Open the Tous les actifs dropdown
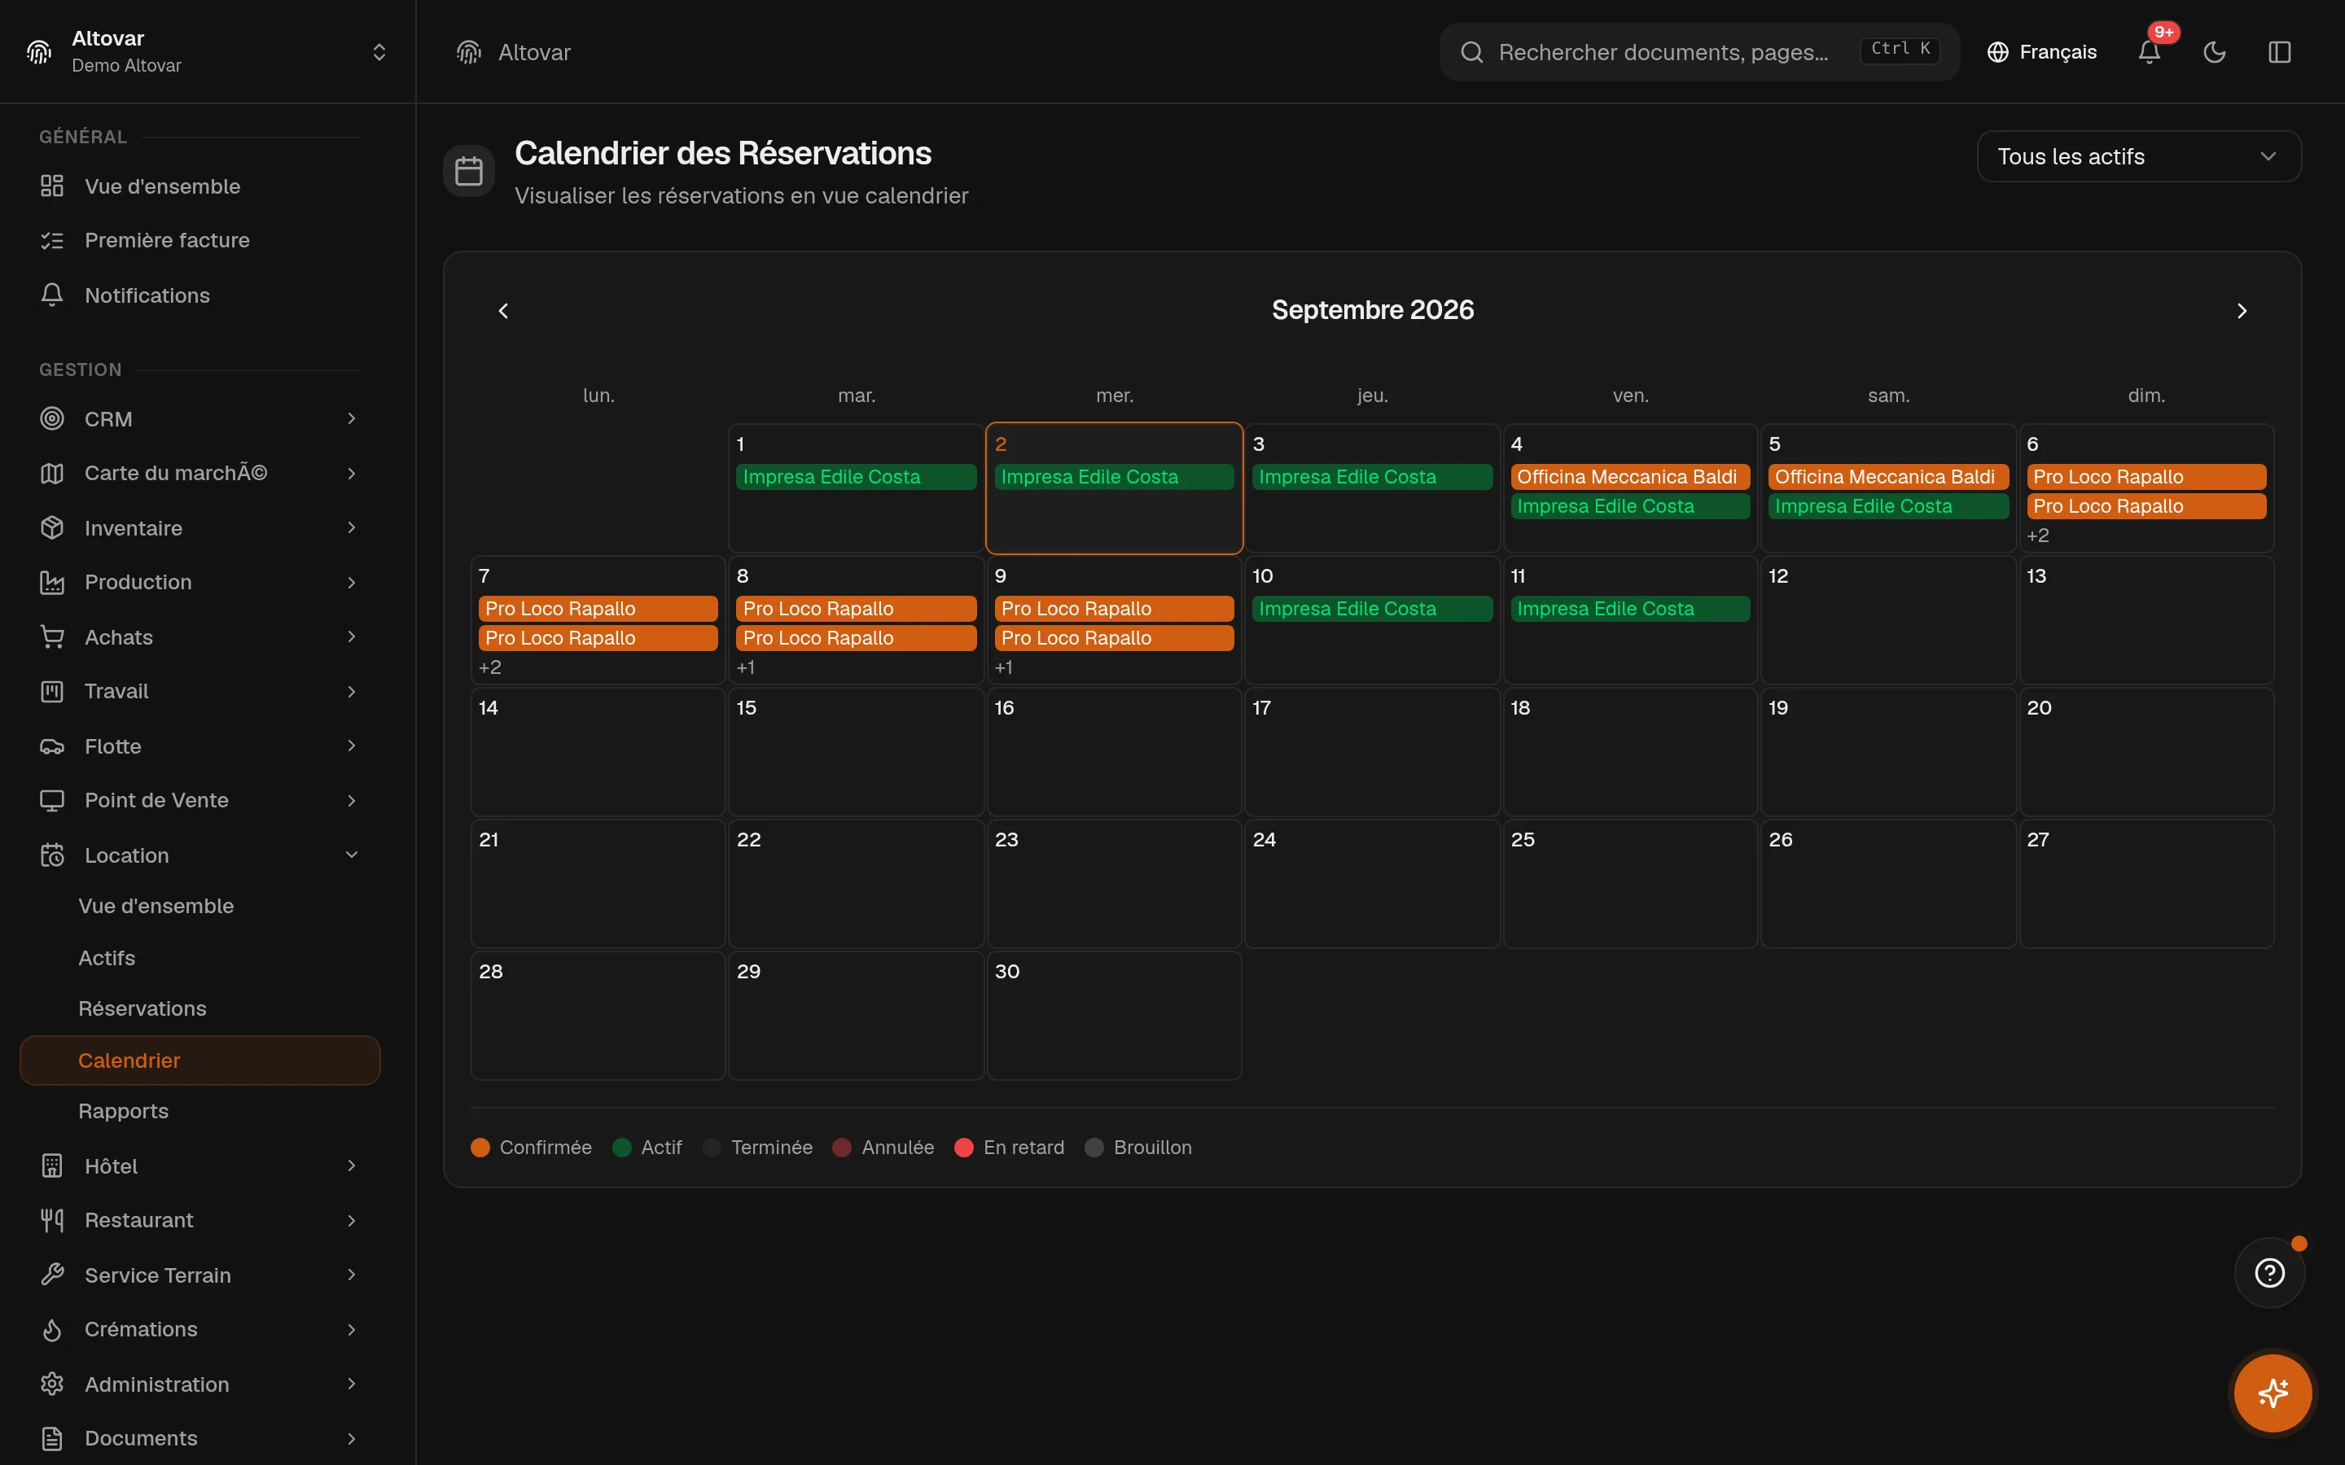Viewport: 2345px width, 1465px height. (2139, 156)
